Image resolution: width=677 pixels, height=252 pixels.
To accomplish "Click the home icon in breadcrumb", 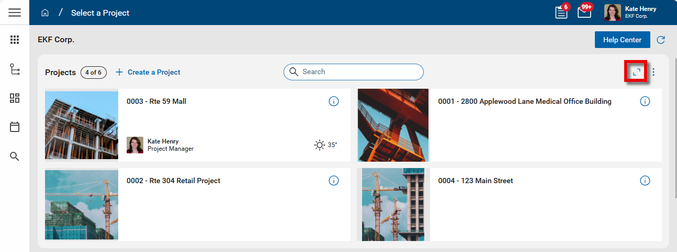I will tap(45, 13).
